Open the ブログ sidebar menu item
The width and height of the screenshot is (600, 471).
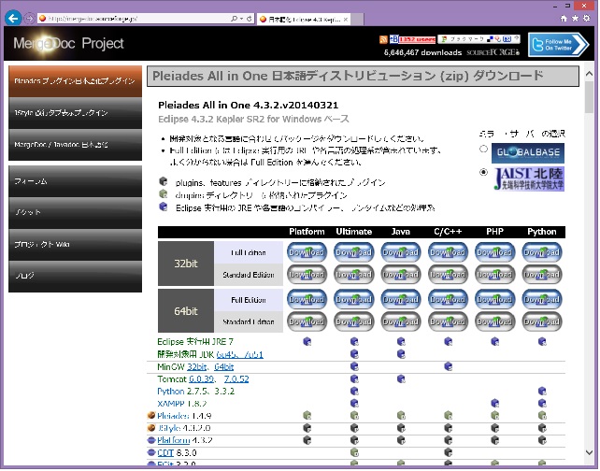(75, 277)
